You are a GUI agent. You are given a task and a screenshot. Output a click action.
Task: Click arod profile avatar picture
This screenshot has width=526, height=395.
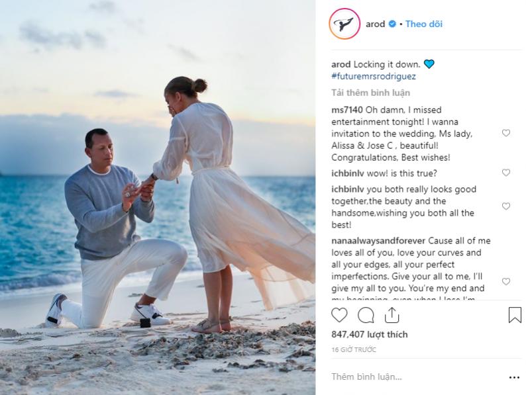point(344,24)
